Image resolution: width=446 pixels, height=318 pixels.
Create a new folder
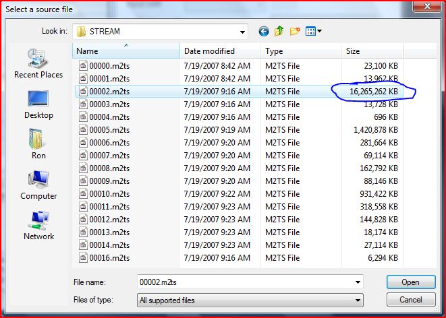click(295, 31)
